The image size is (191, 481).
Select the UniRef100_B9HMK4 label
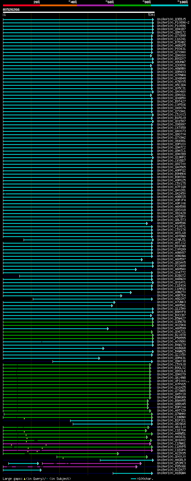click(x=171, y=174)
